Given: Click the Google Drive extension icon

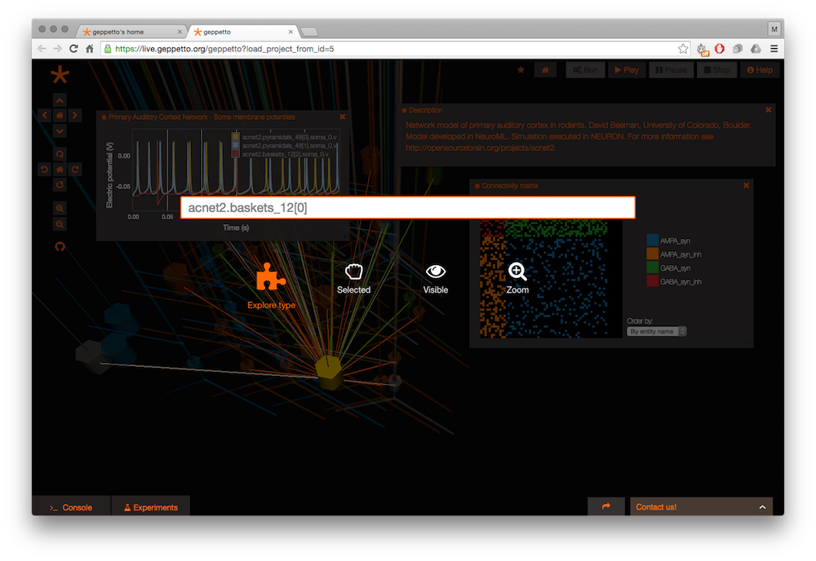Looking at the screenshot, I should click(756, 48).
